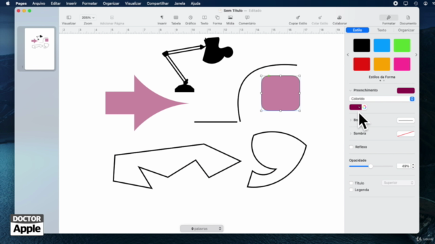Open the Pages application menu
435x244 pixels.
click(21, 3)
